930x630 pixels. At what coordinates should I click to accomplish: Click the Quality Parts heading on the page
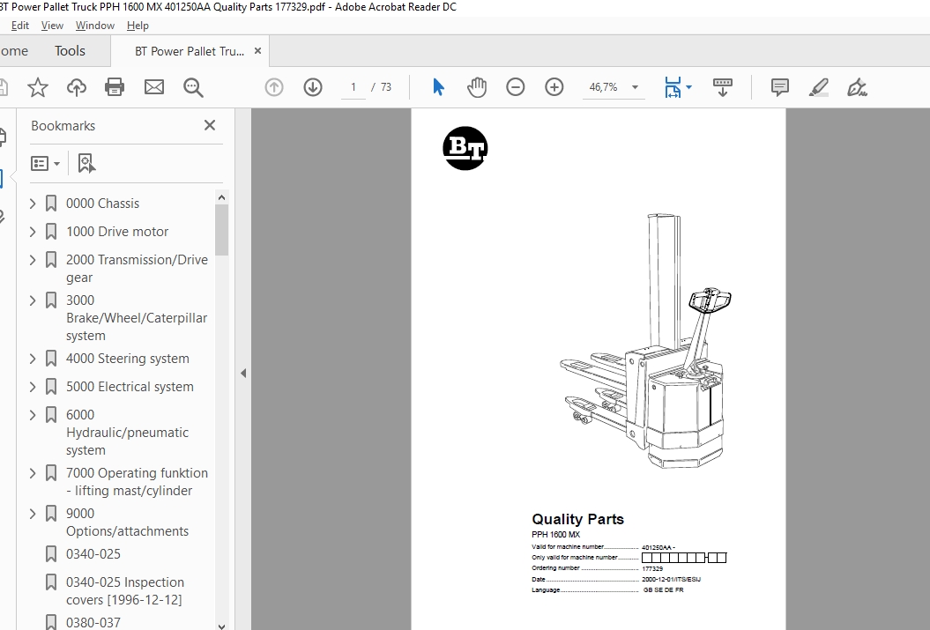[577, 519]
